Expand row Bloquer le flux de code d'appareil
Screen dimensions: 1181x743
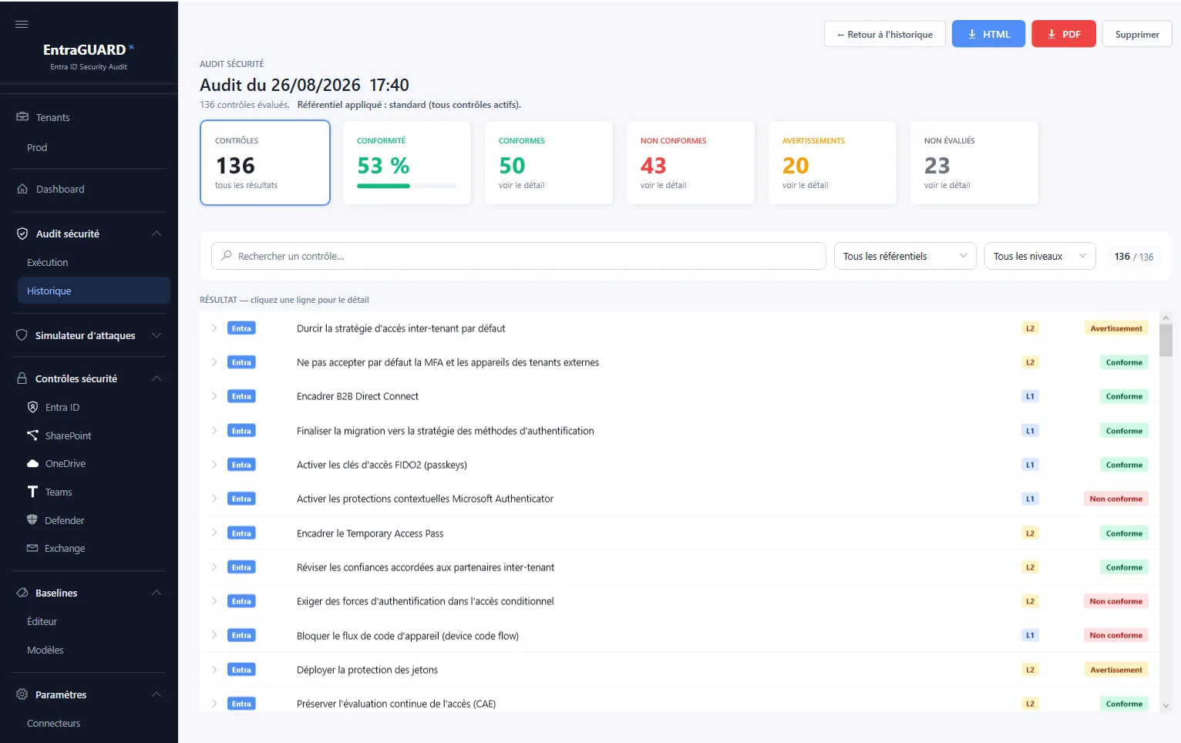[x=214, y=635]
